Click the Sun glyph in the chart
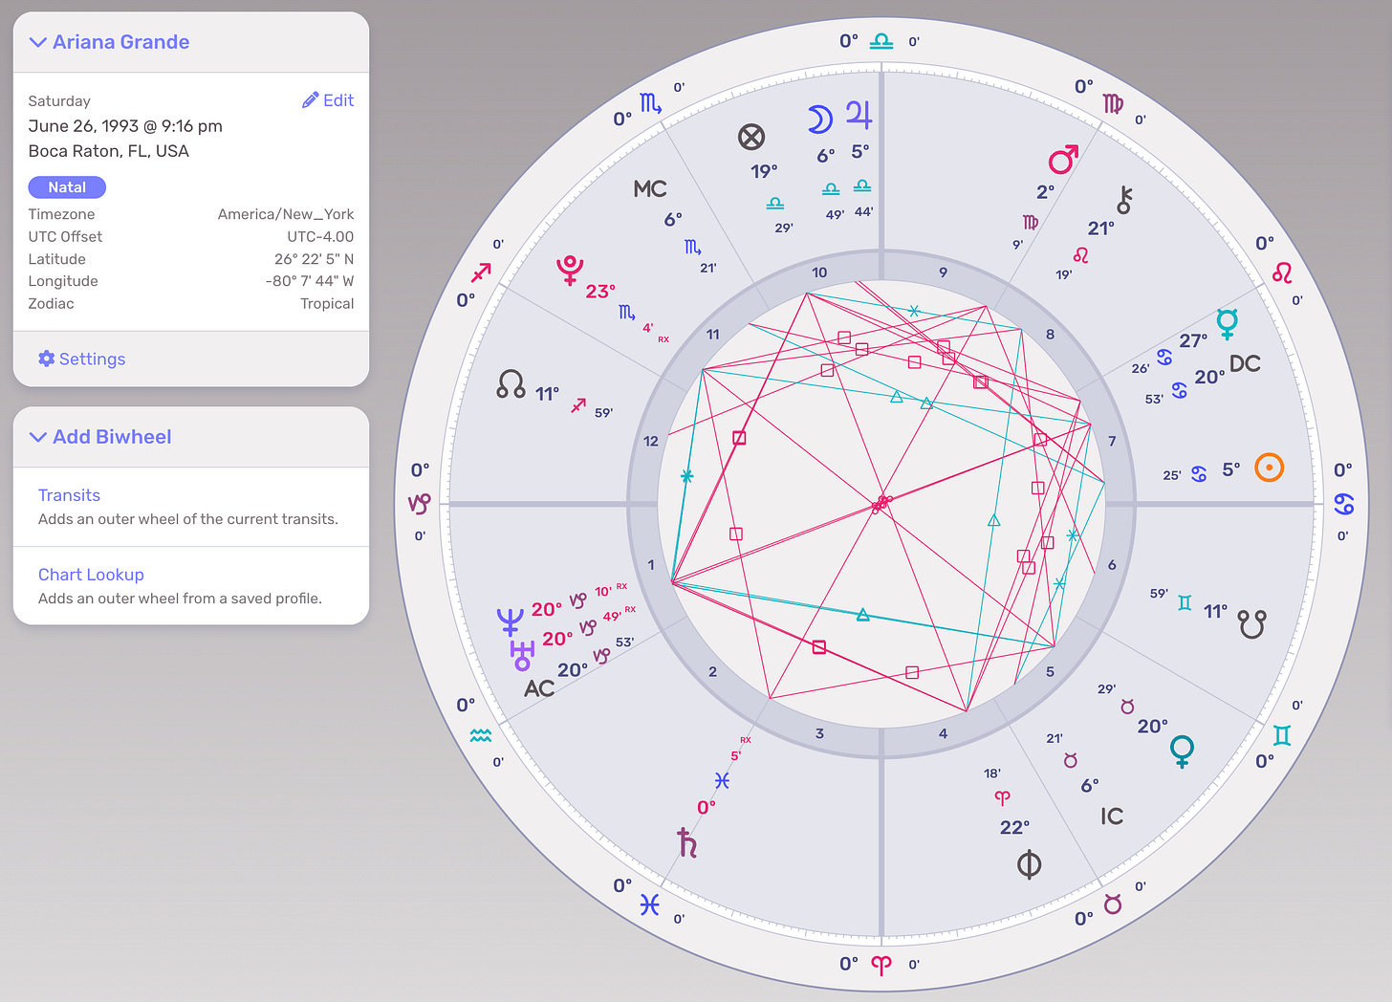 (1269, 468)
